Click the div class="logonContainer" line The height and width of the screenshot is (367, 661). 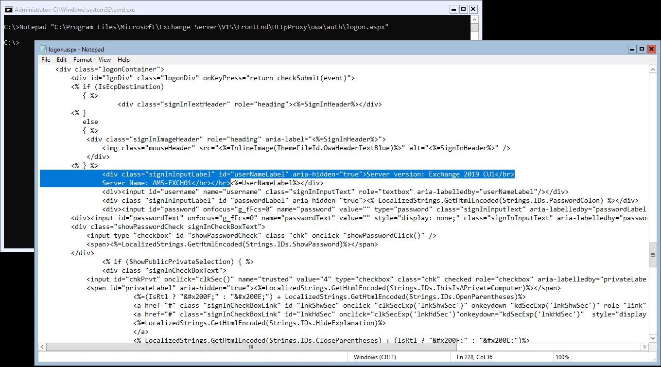[110, 70]
